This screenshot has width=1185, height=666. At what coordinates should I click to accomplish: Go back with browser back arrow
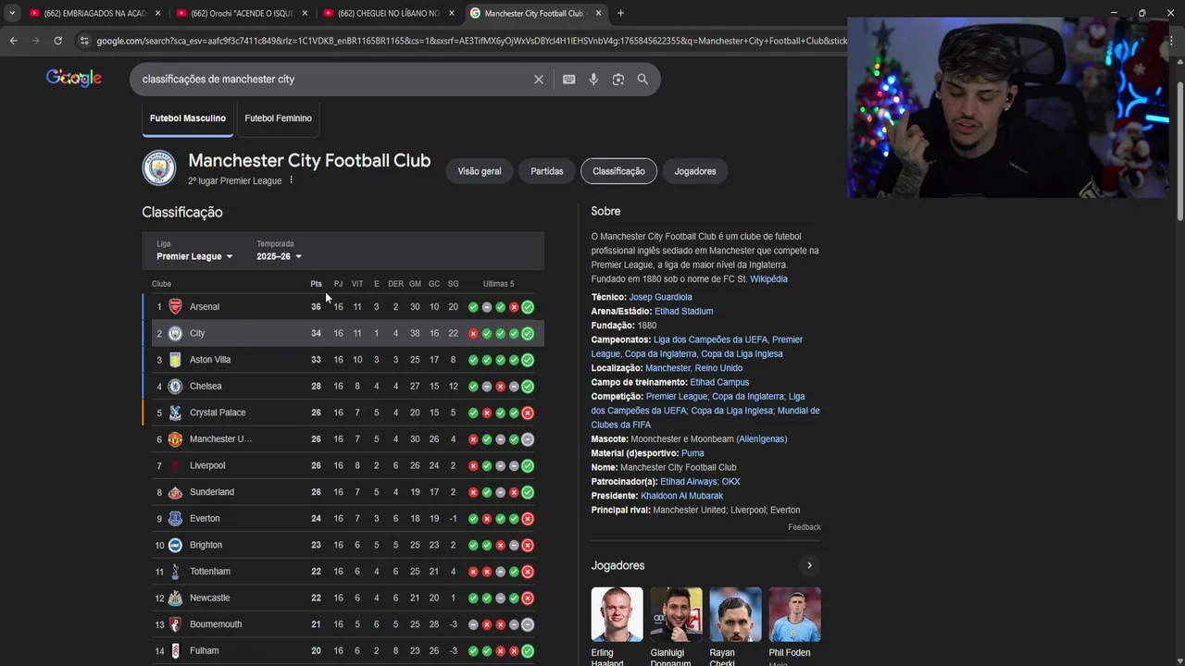pyautogui.click(x=13, y=41)
